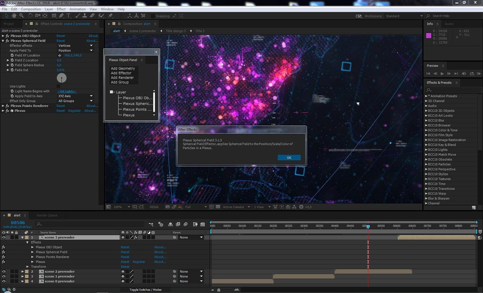Screen dimensions: 483x293
Task: Open the Composition menu
Action: point(31,9)
